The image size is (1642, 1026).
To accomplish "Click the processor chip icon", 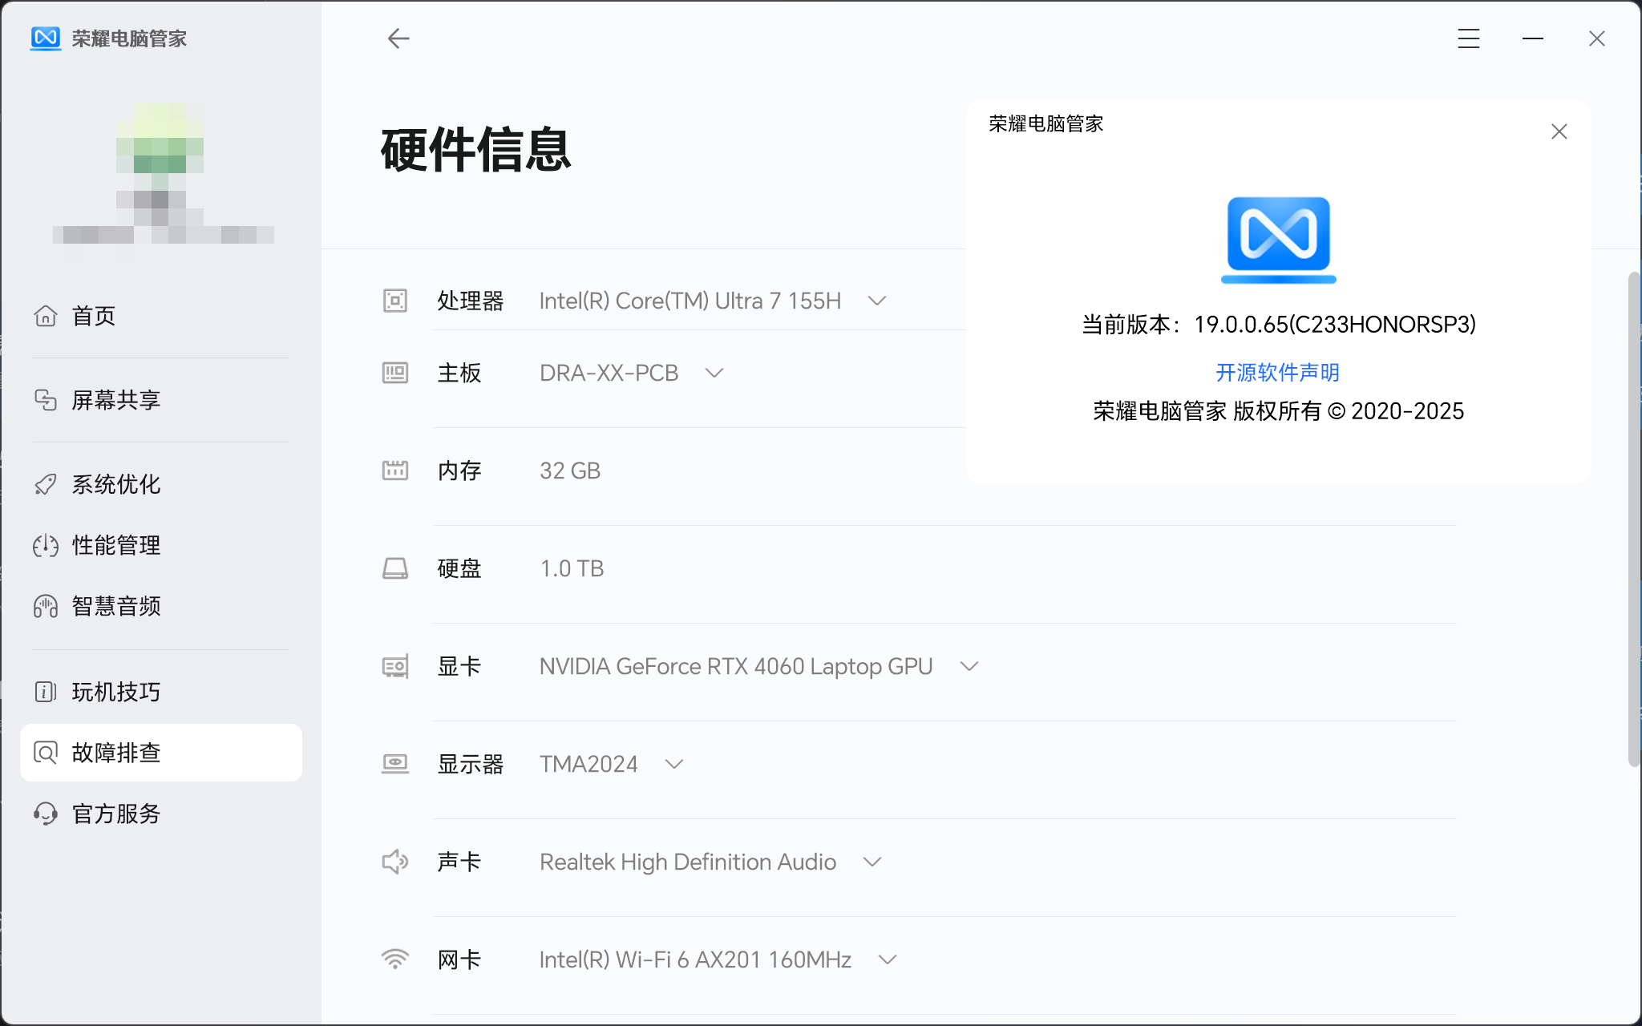I will [395, 301].
